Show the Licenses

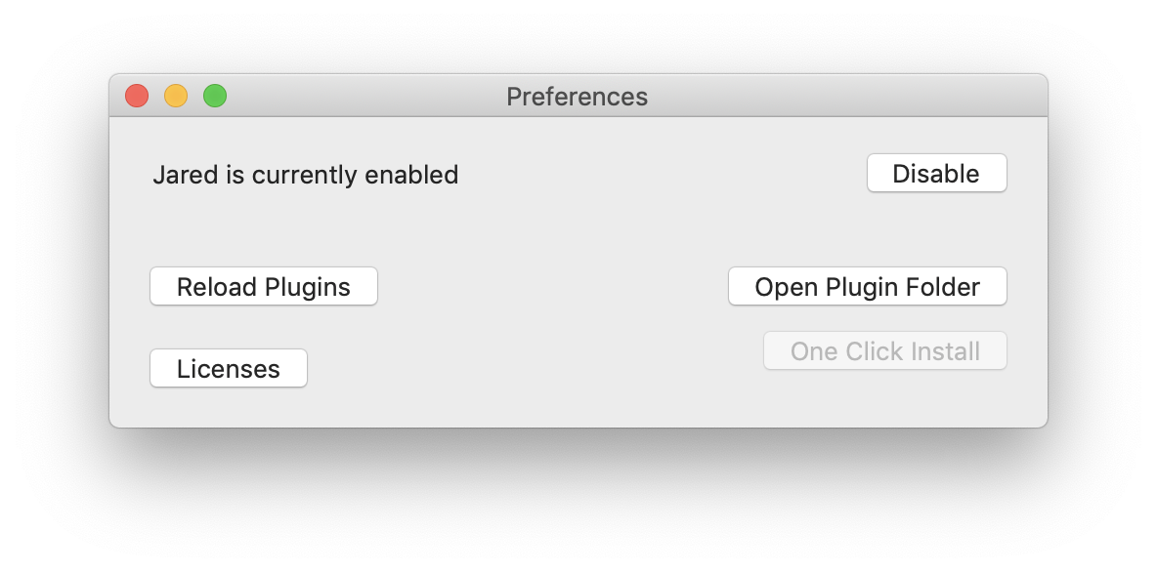[x=229, y=369]
